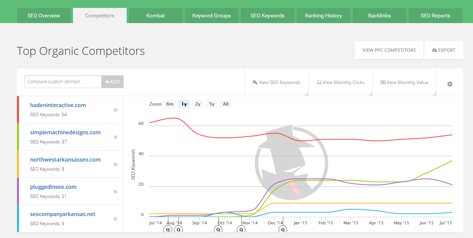Click the 'SEO Keywords: 9' count text

(47, 169)
